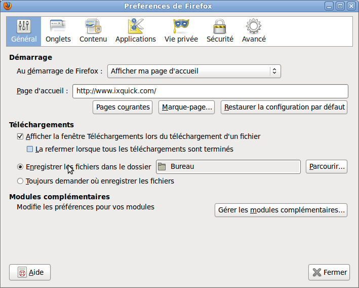Select the Applications pane
This screenshot has width=359, height=288.
point(136,31)
